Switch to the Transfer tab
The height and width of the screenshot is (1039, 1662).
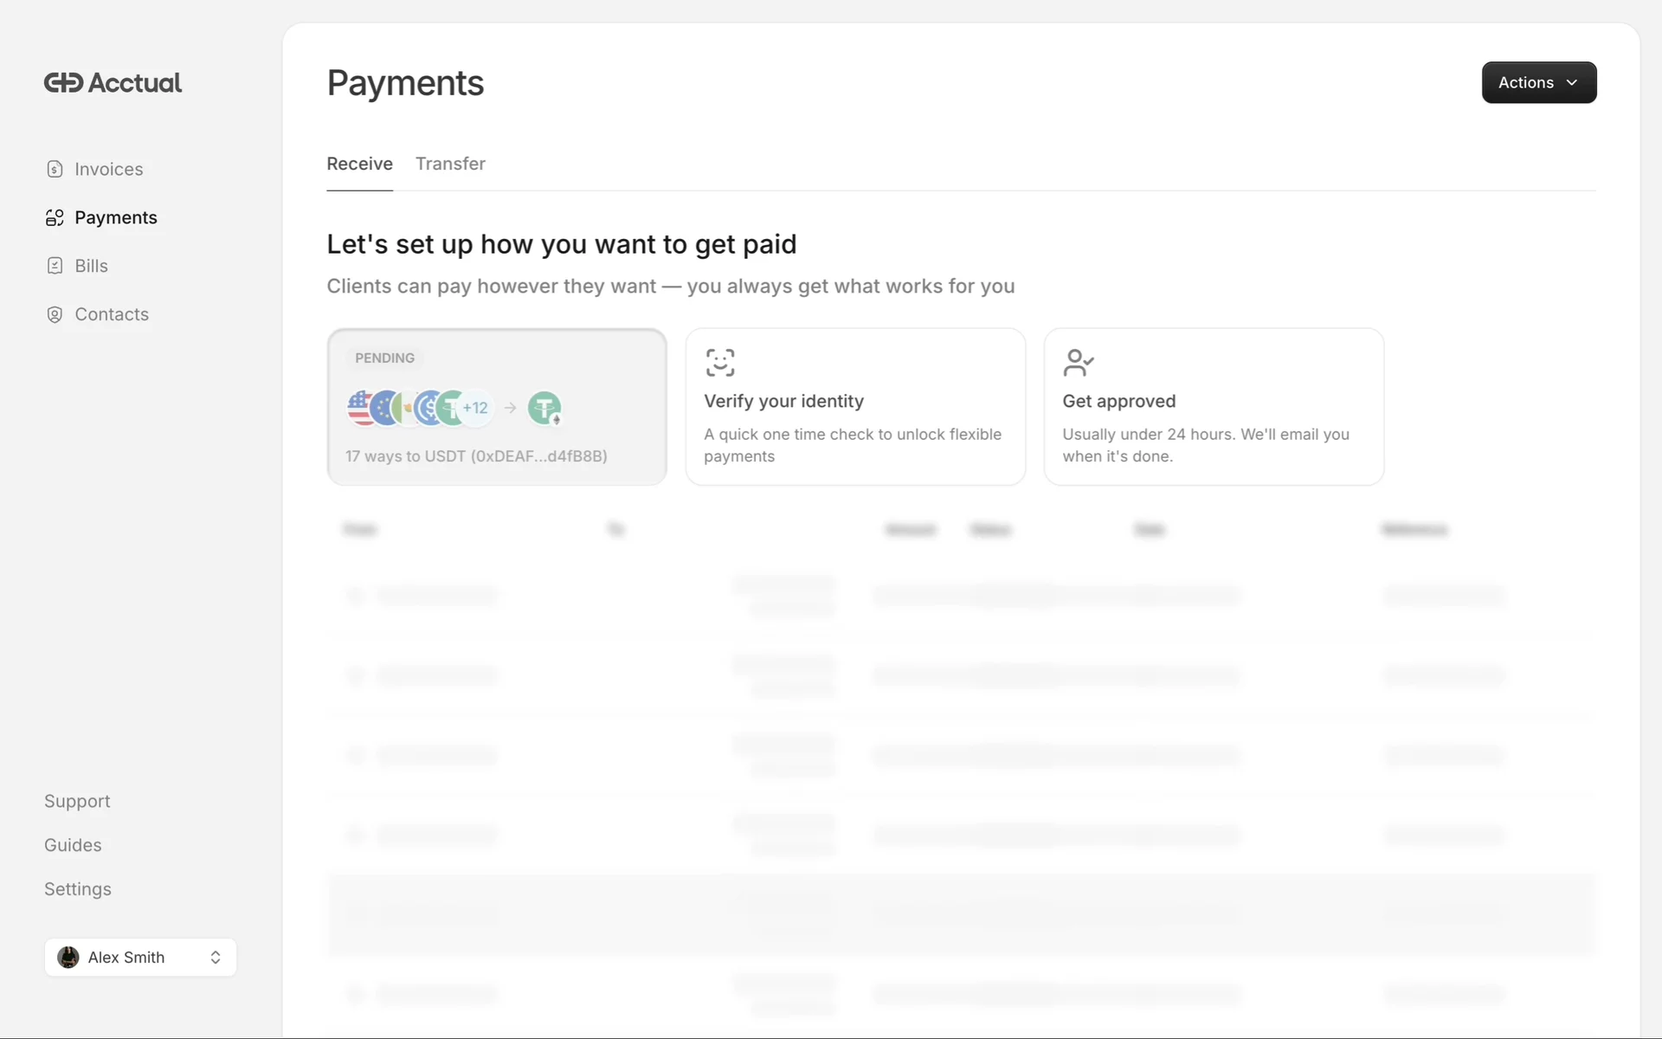tap(450, 164)
